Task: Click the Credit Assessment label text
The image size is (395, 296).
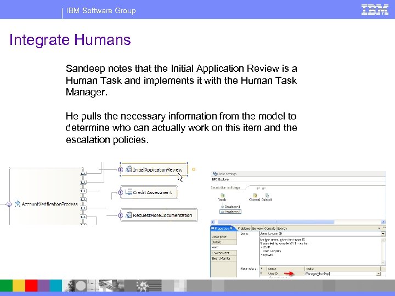Action: click(153, 192)
